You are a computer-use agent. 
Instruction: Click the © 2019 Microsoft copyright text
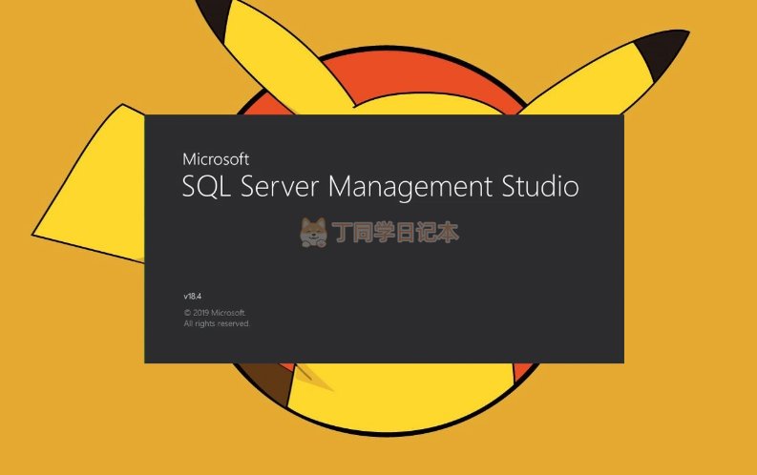215,313
